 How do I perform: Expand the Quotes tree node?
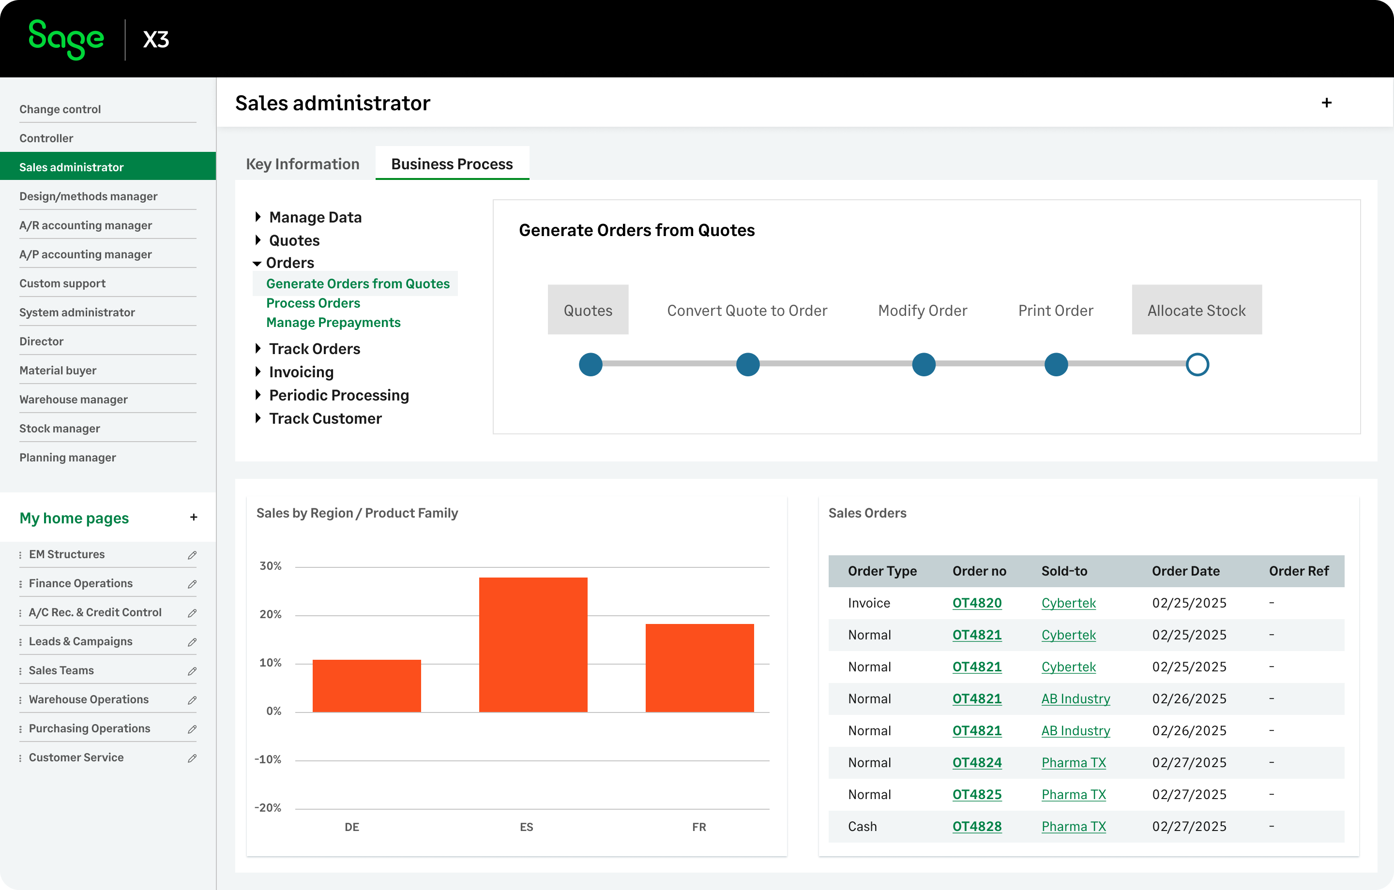(258, 240)
